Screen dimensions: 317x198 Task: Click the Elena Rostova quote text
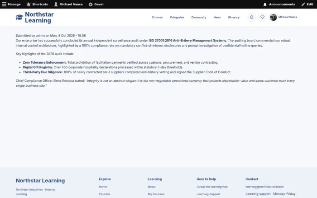[x=155, y=83]
